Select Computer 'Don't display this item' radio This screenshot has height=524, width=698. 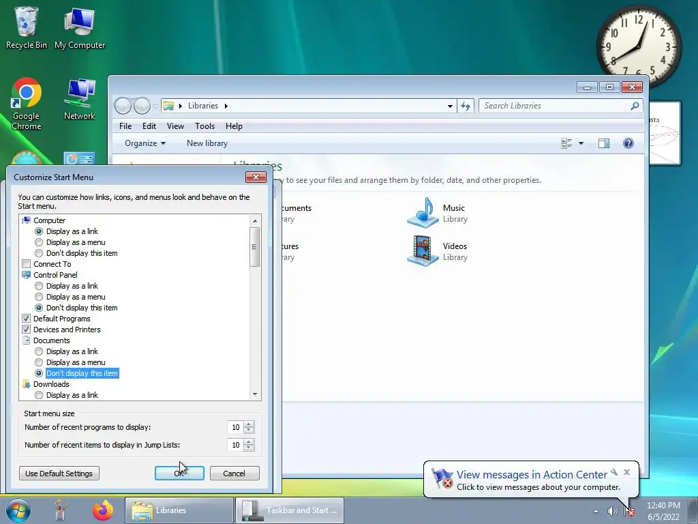(x=39, y=253)
